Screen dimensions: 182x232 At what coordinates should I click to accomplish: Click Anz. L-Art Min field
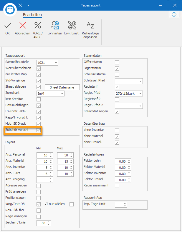44,174
